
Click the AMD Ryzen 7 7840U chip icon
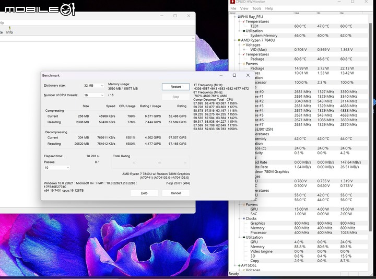239,40
